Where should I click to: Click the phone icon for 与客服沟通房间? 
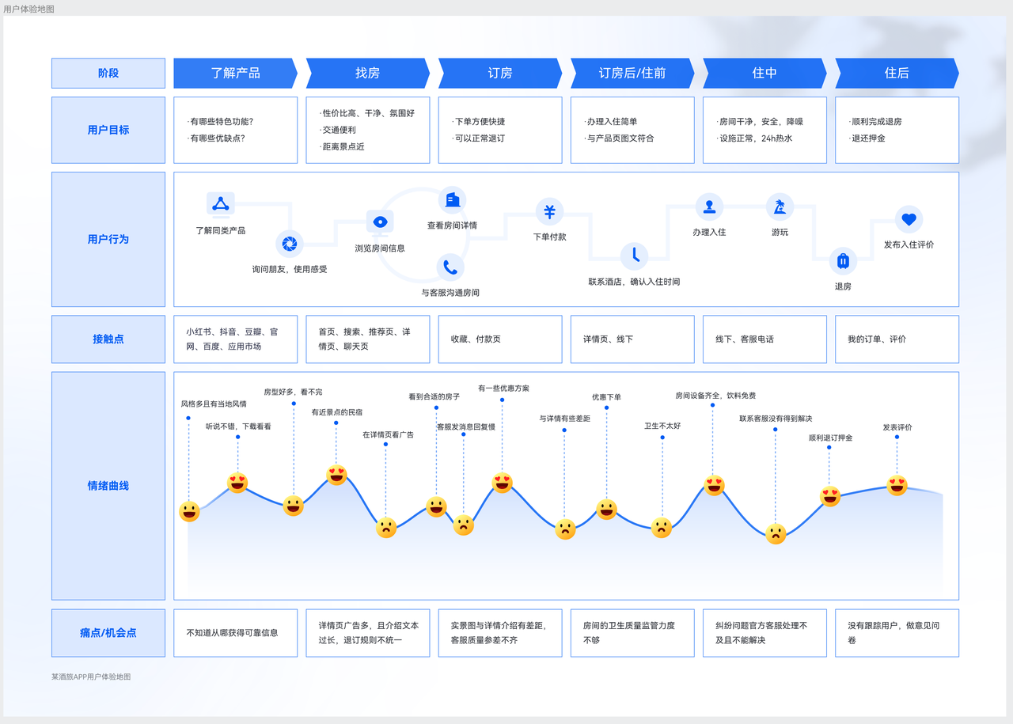click(x=450, y=267)
